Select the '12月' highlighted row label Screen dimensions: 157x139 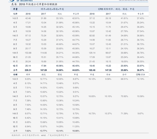tap(15, 66)
